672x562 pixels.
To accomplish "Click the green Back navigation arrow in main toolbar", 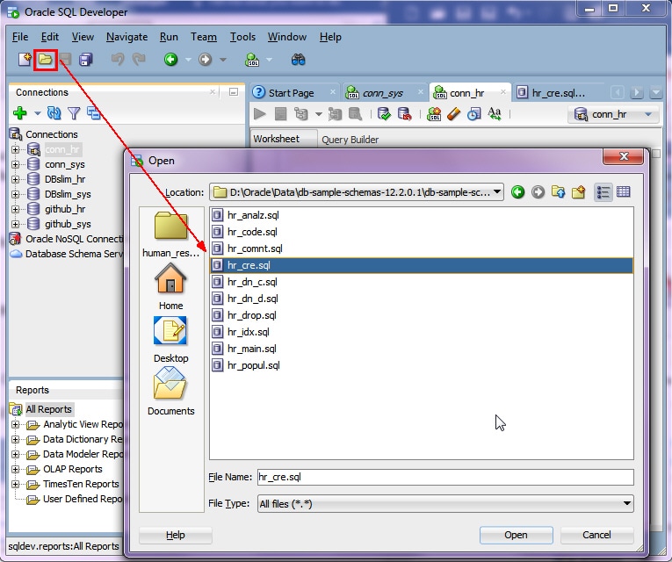I will point(171,60).
